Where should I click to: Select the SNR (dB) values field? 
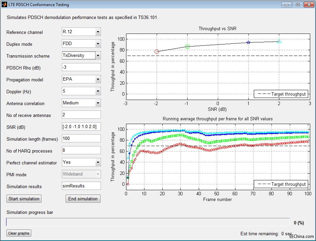pos(81,126)
